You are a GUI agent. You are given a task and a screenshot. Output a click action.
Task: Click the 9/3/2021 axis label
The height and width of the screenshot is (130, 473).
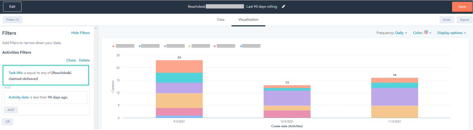coord(179,122)
